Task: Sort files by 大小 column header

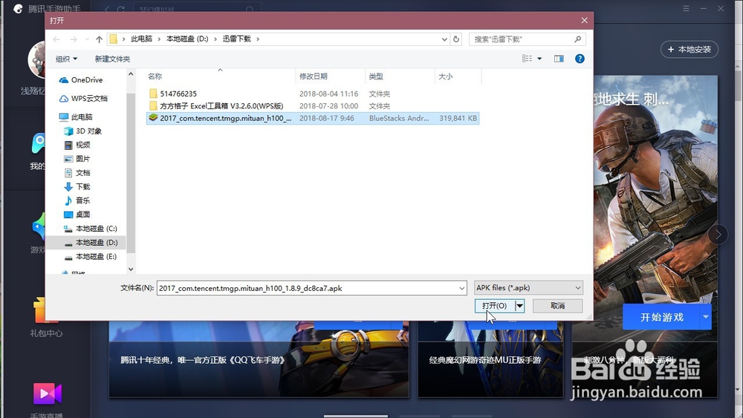Action: point(458,76)
